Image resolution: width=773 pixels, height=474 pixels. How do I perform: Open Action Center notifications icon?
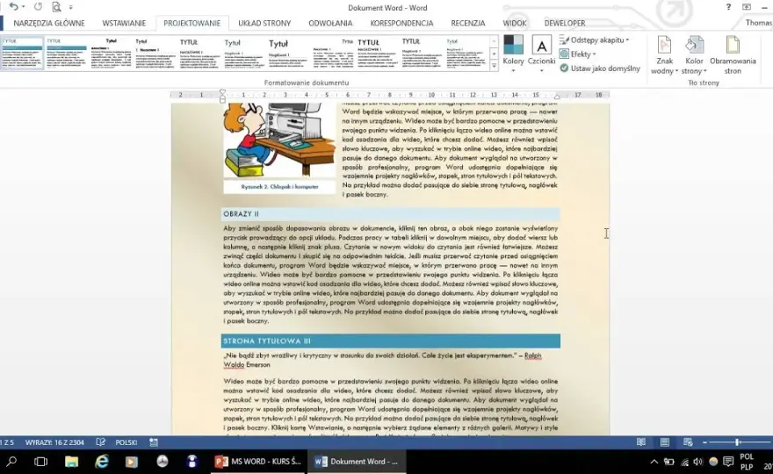(728, 462)
